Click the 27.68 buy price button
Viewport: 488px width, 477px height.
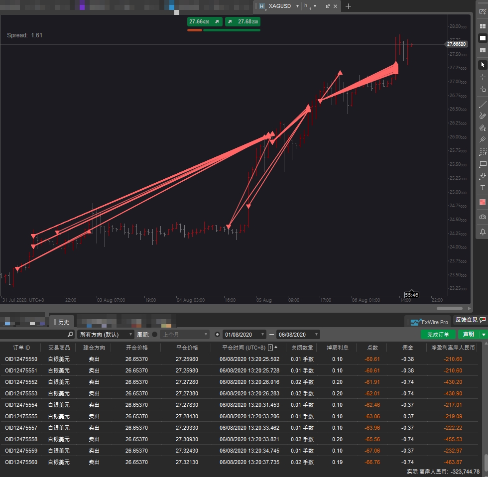pyautogui.click(x=243, y=21)
